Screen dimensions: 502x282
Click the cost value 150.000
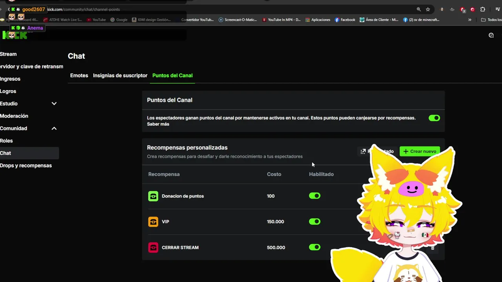click(275, 222)
